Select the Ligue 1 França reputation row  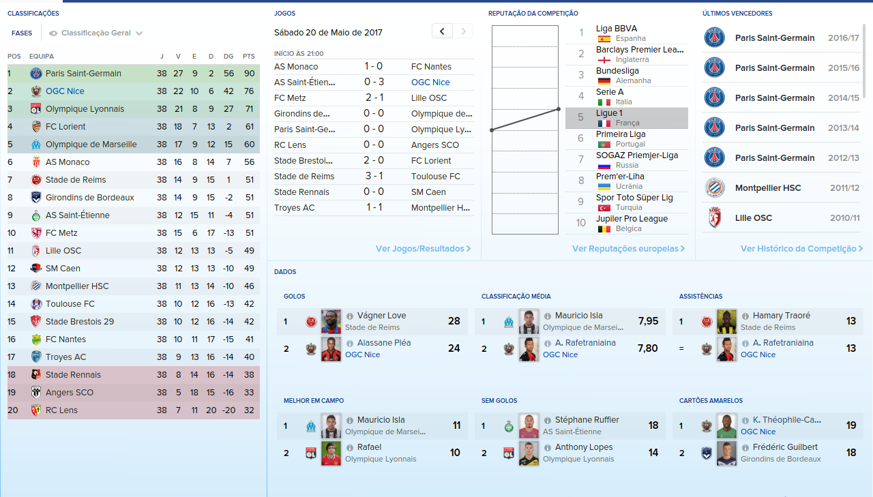pos(627,118)
